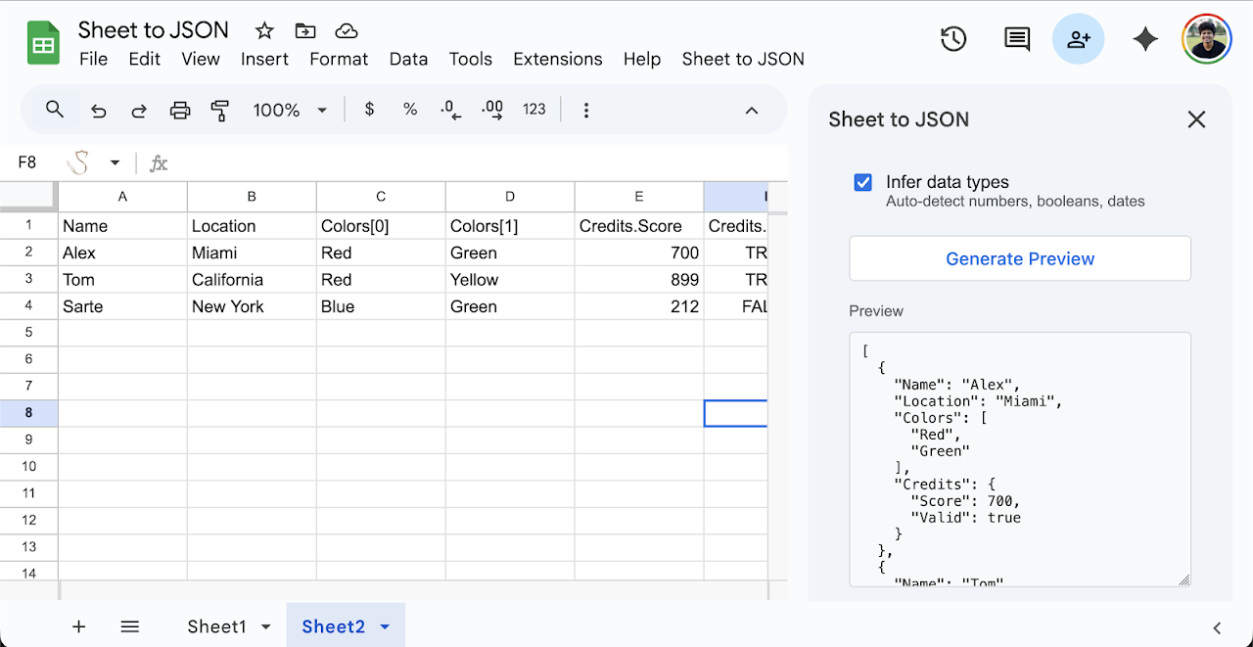Toggle the Infer data types checkbox
This screenshot has width=1253, height=647.
862,181
